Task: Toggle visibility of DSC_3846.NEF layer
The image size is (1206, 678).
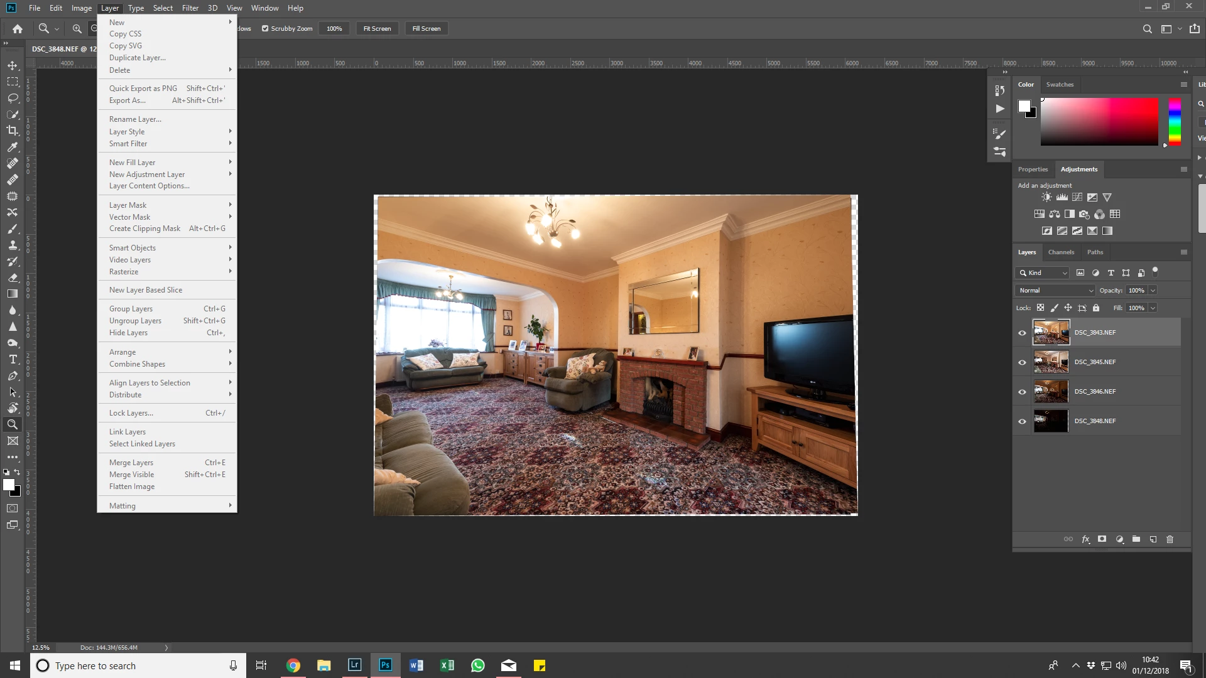Action: coord(1022,392)
